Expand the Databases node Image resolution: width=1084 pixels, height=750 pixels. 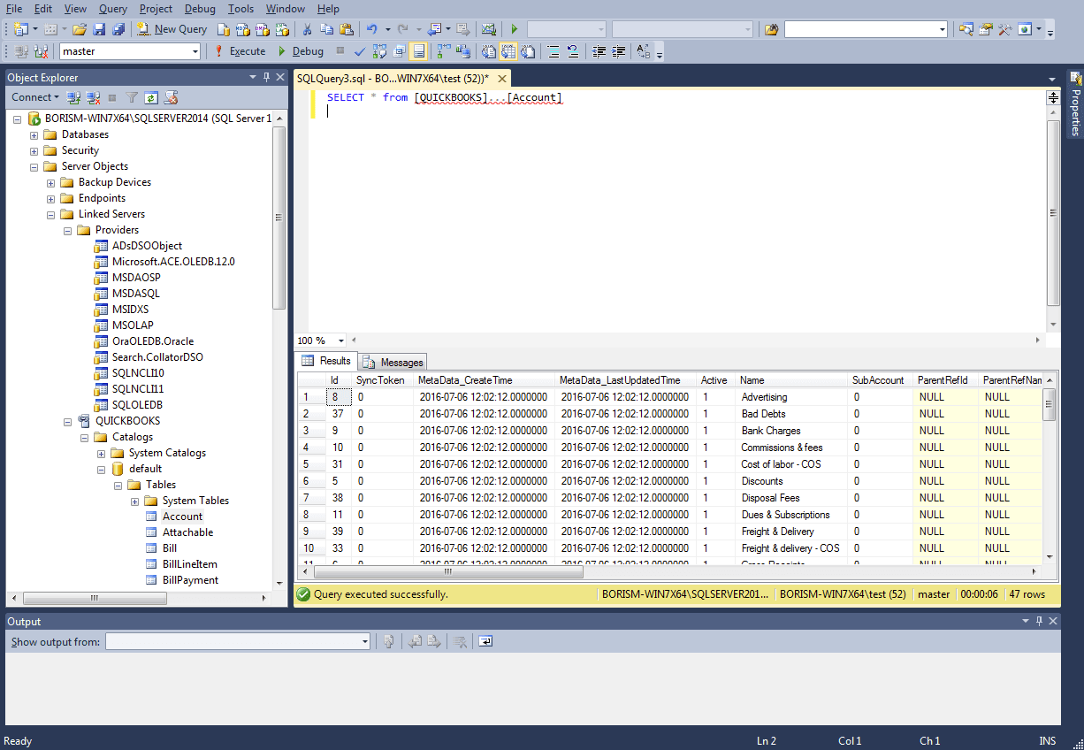(34, 135)
